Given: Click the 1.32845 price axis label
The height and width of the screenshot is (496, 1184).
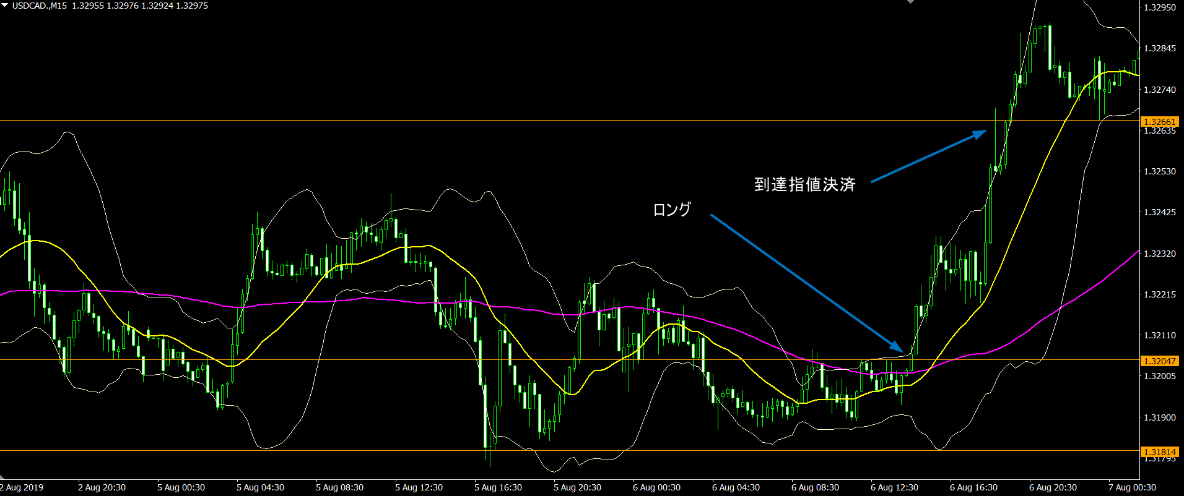Looking at the screenshot, I should [x=1160, y=48].
